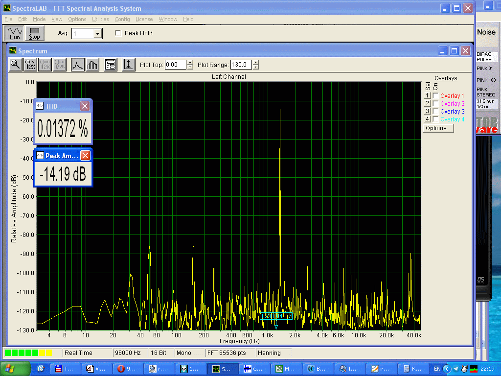Set overlay 4 with button 4
The height and width of the screenshot is (376, 501).
point(428,119)
